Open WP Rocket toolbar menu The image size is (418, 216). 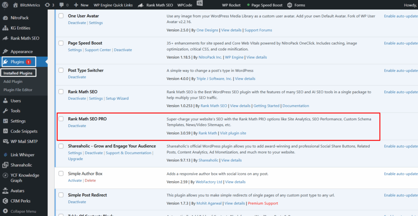(x=231, y=5)
